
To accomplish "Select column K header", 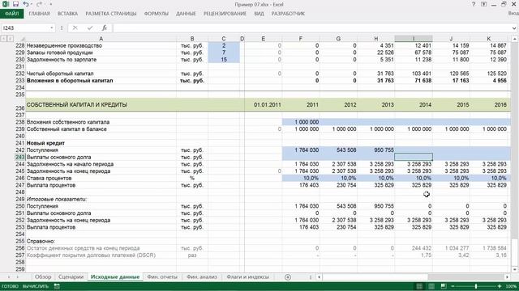I will tap(488, 39).
